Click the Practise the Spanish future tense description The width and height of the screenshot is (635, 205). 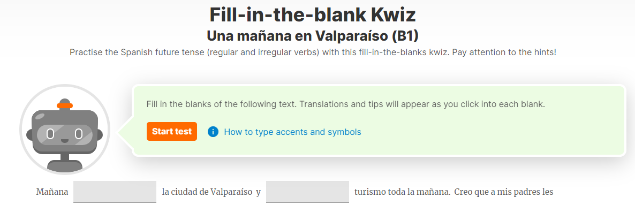coord(313,52)
